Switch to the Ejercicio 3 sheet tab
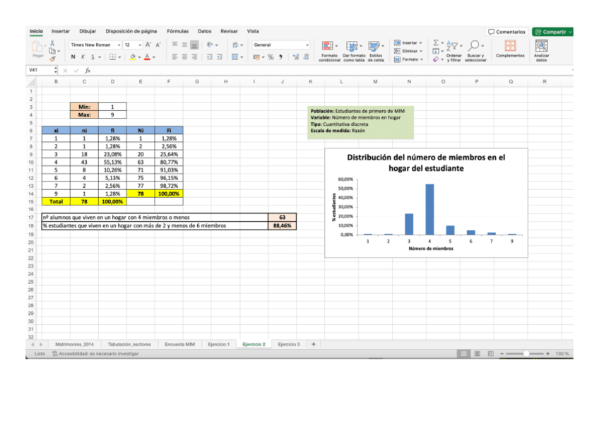Image resolution: width=599 pixels, height=423 pixels. click(x=288, y=344)
